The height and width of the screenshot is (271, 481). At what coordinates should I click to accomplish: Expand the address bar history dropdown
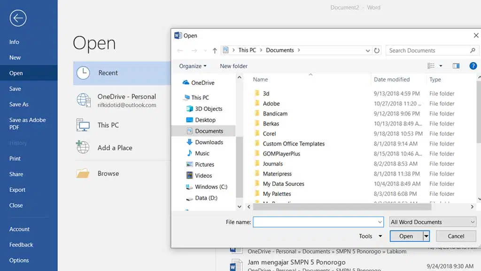pyautogui.click(x=367, y=51)
